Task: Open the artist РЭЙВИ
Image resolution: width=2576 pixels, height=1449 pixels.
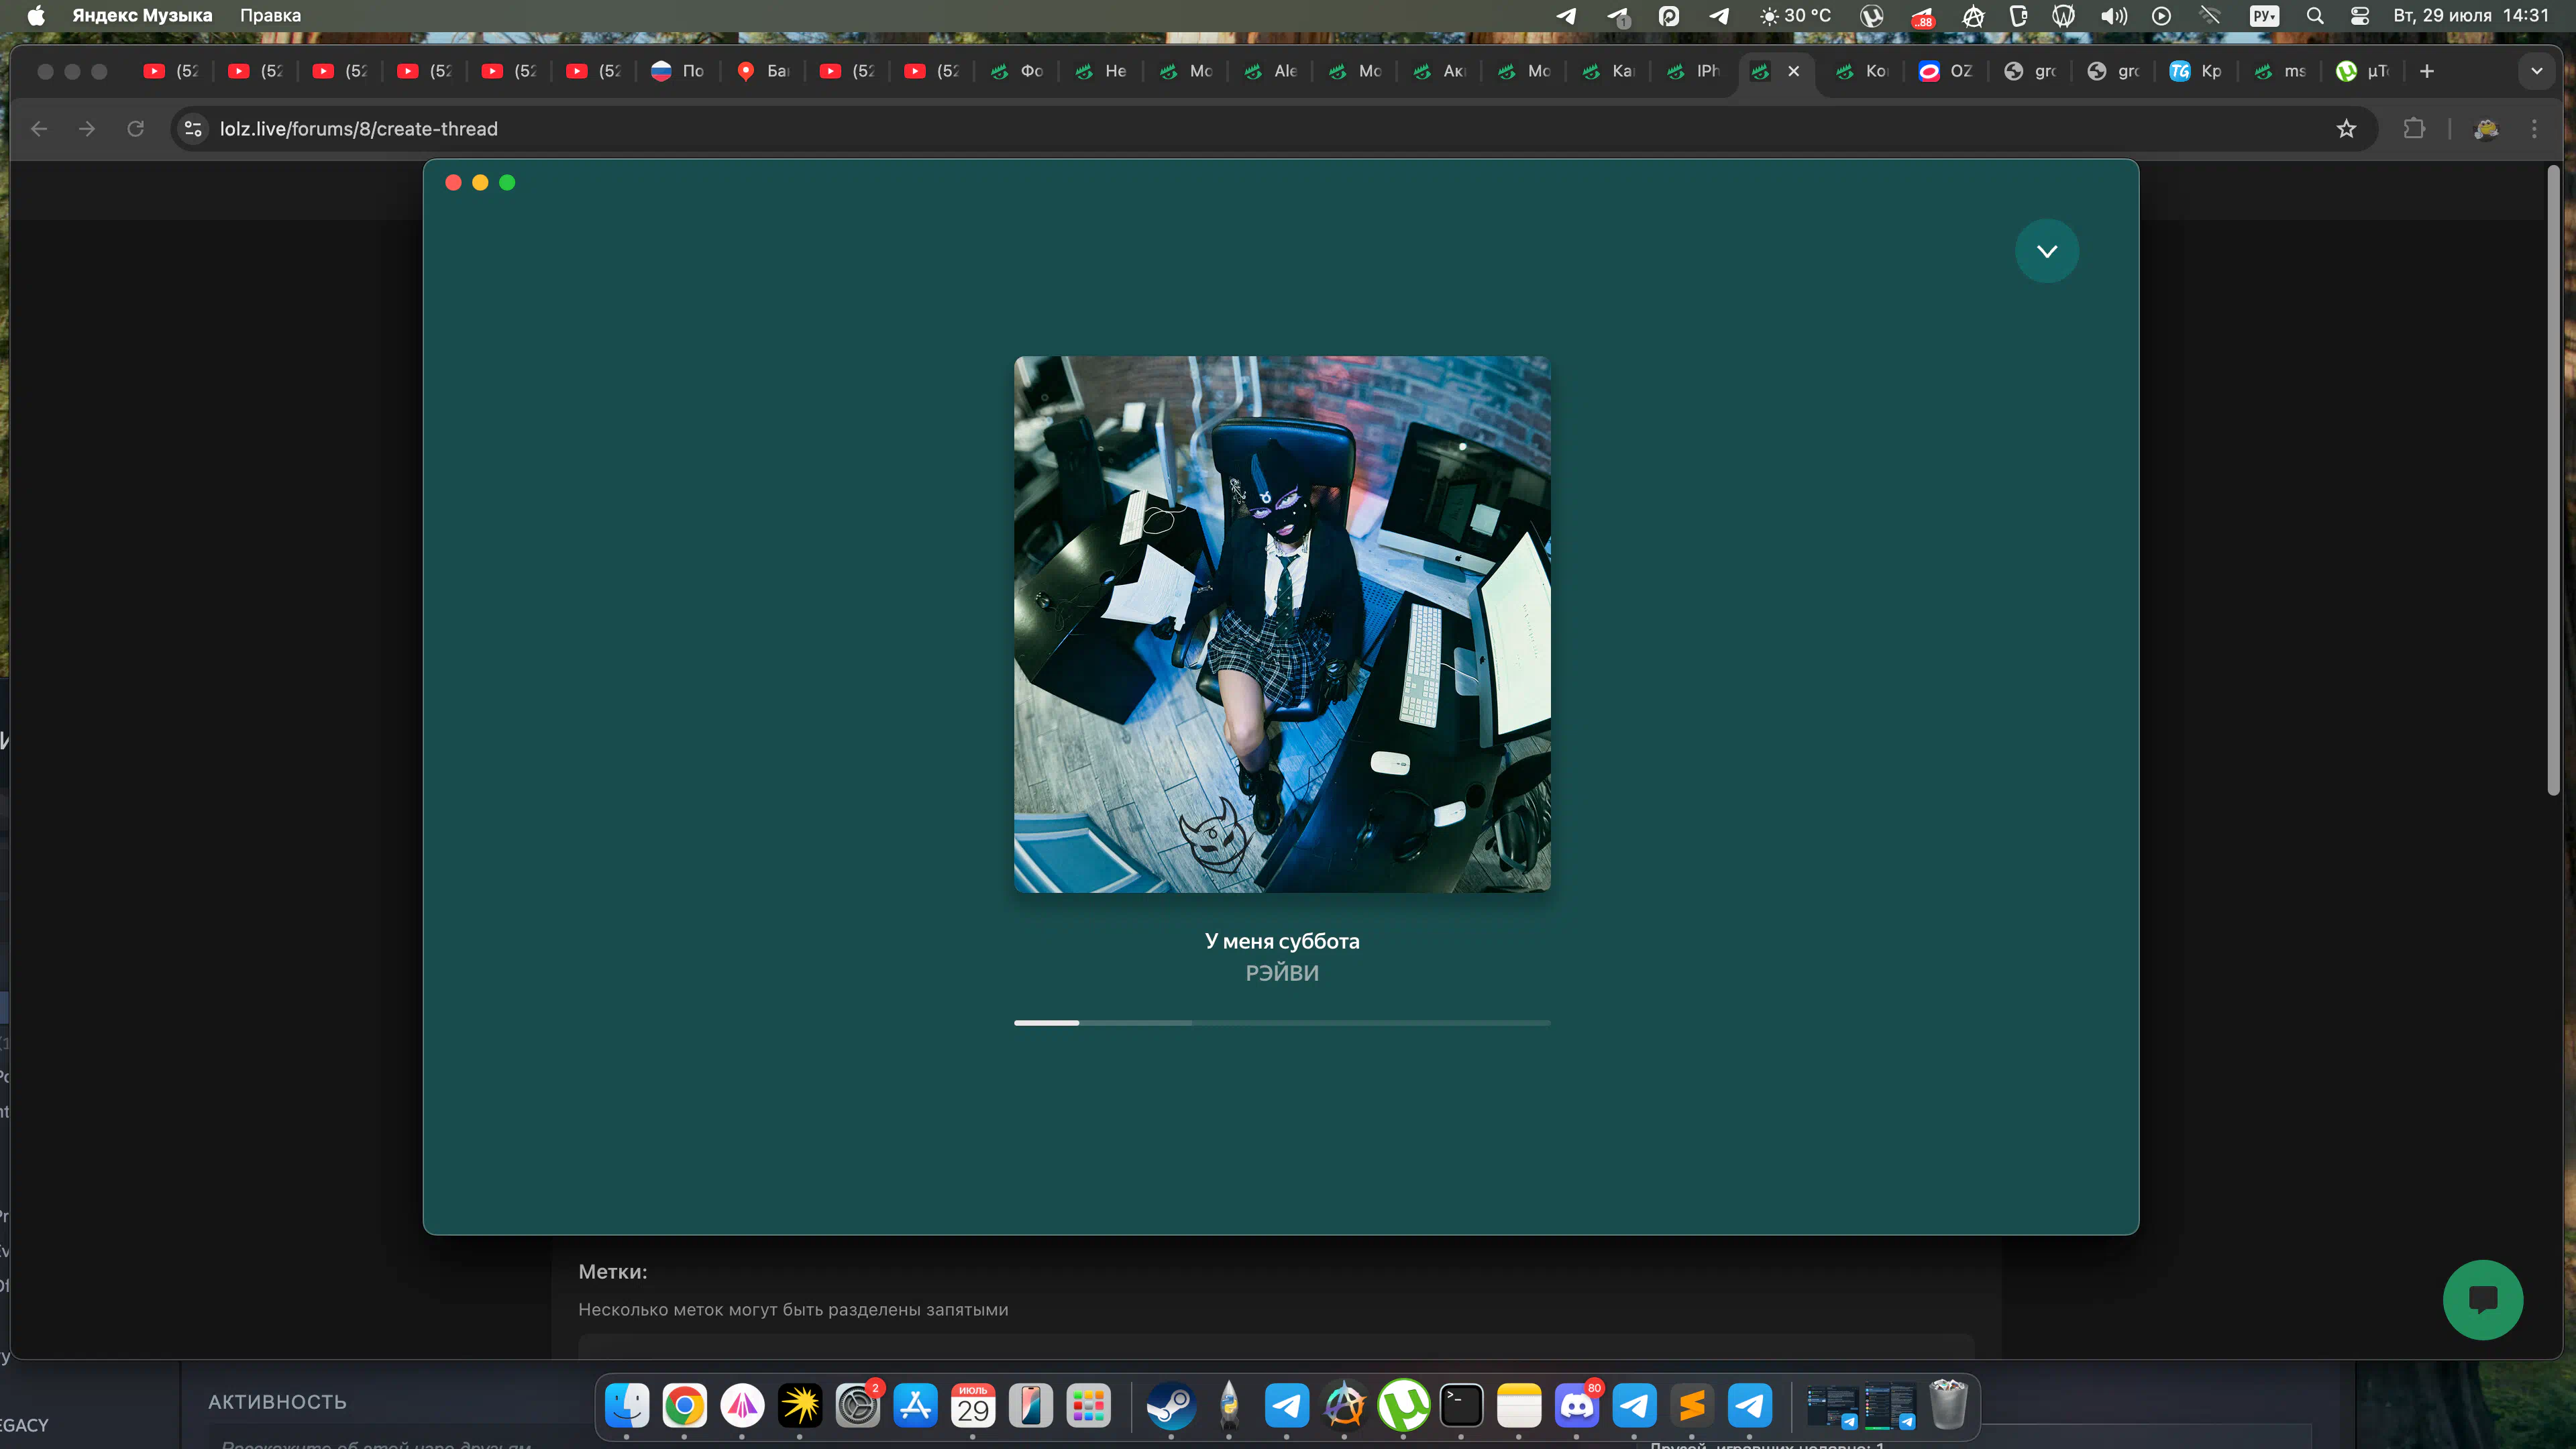Action: click(x=1282, y=973)
